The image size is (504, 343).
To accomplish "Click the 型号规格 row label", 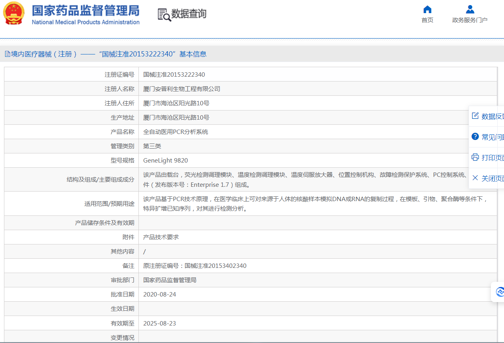I will coord(123,161).
